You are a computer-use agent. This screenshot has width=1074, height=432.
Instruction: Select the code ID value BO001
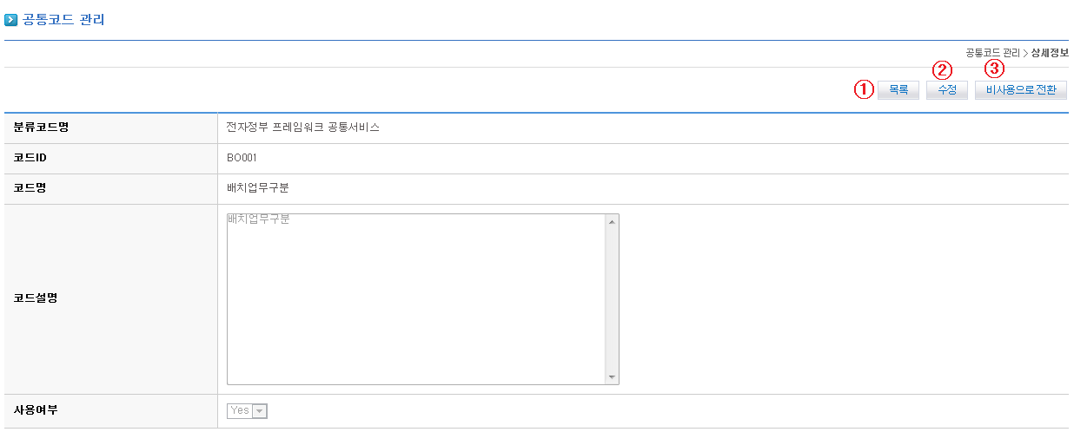[x=242, y=158]
